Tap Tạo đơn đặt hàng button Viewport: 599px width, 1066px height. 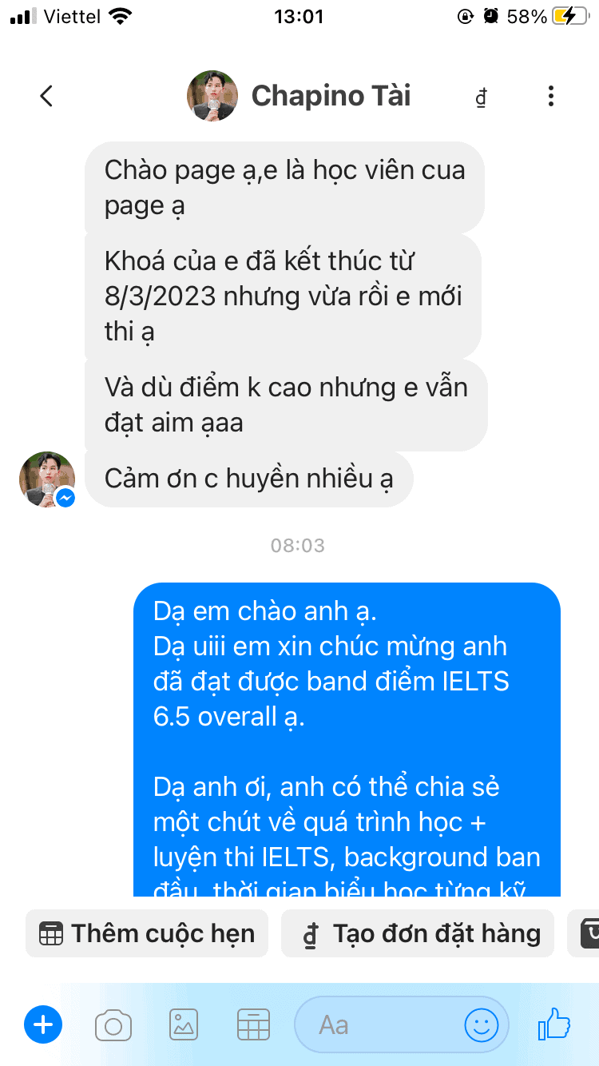click(x=417, y=933)
